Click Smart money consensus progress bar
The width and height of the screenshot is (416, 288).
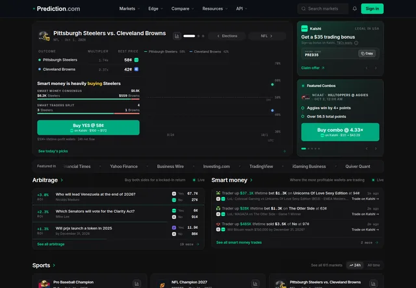pos(88,99)
